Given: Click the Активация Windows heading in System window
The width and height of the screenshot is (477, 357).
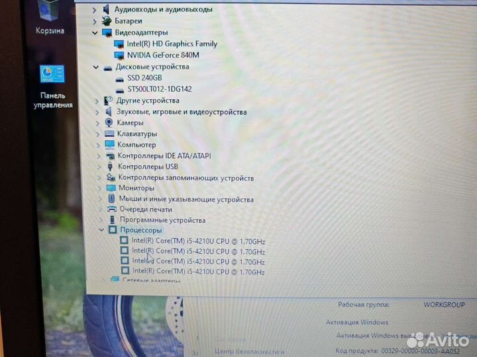Looking at the screenshot, I should click(x=357, y=322).
